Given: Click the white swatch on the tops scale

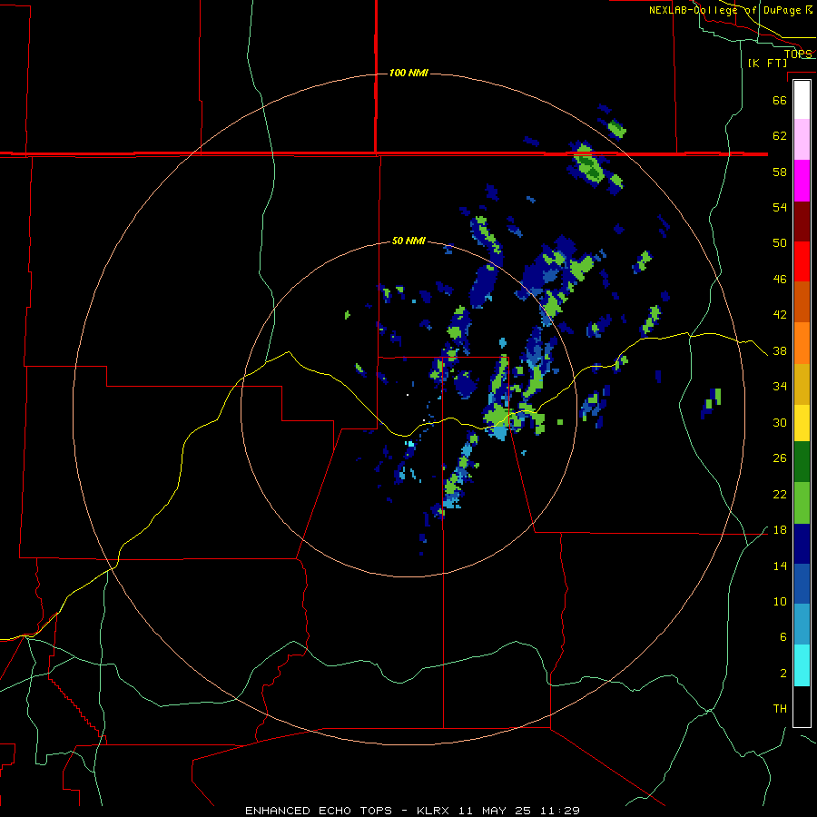Looking at the screenshot, I should click(802, 100).
